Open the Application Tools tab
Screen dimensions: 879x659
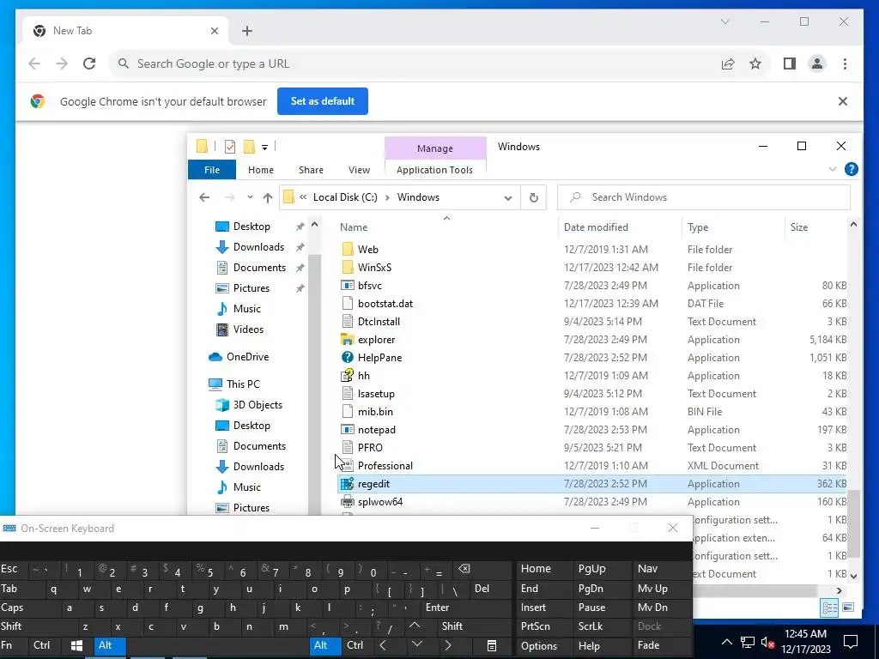434,170
